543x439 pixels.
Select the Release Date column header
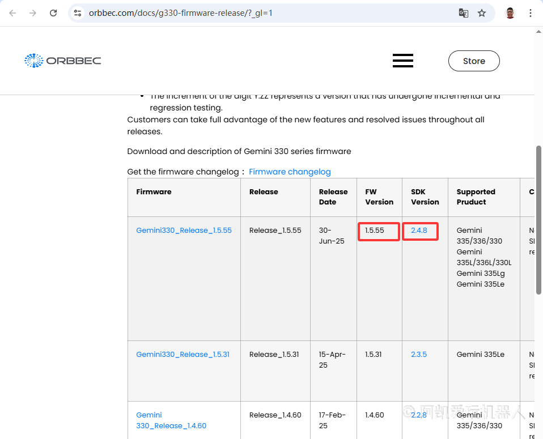pyautogui.click(x=333, y=197)
